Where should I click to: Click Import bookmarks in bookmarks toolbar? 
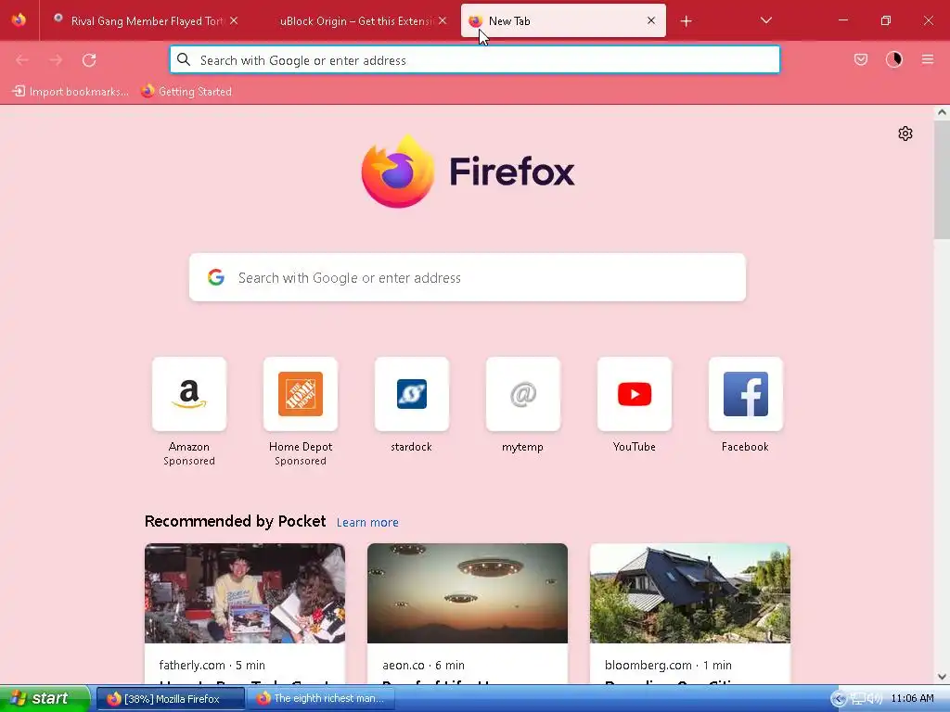point(71,92)
